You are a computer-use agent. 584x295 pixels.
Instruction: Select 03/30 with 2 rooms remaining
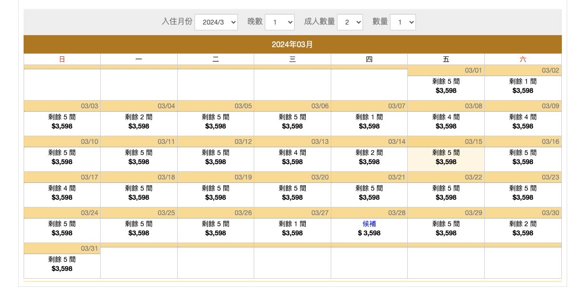pos(523,229)
